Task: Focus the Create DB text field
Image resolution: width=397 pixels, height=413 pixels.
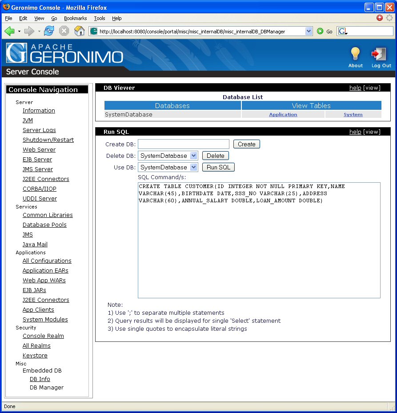Action: (184, 144)
